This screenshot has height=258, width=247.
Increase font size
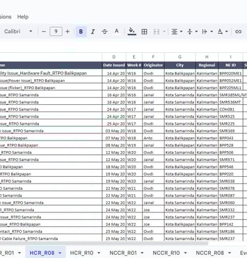pyautogui.click(x=67, y=32)
